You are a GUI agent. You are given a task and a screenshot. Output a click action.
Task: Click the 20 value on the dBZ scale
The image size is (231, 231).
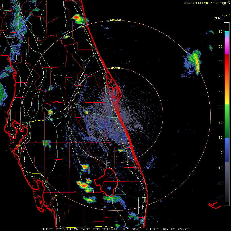[x=220, y=122]
